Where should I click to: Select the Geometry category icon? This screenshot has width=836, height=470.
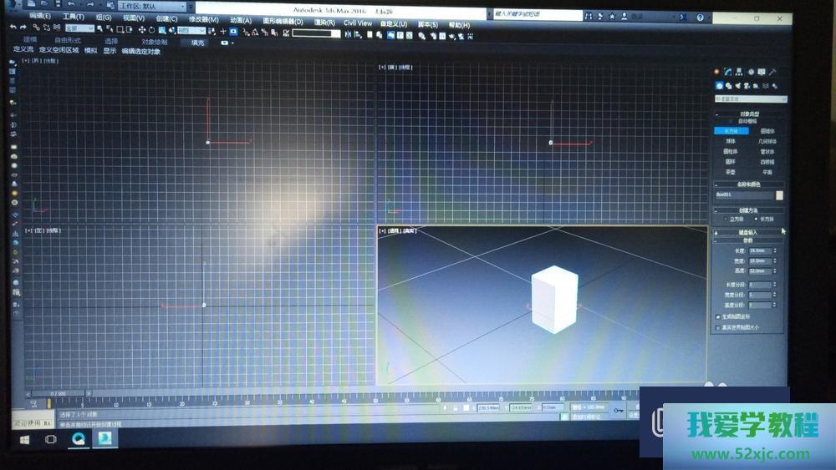click(x=719, y=86)
